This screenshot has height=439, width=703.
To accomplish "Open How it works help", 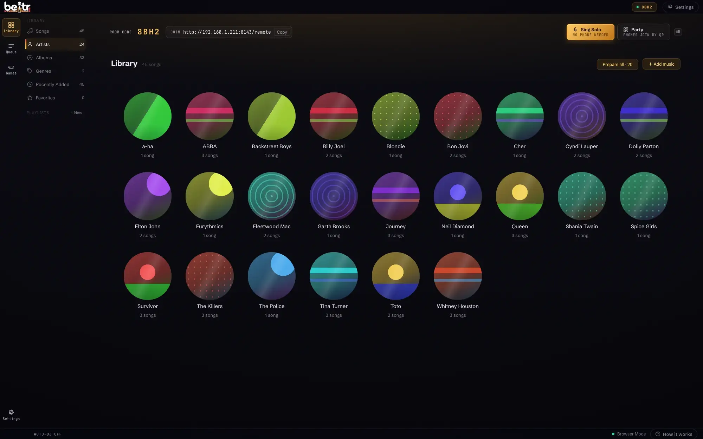I will [674, 434].
